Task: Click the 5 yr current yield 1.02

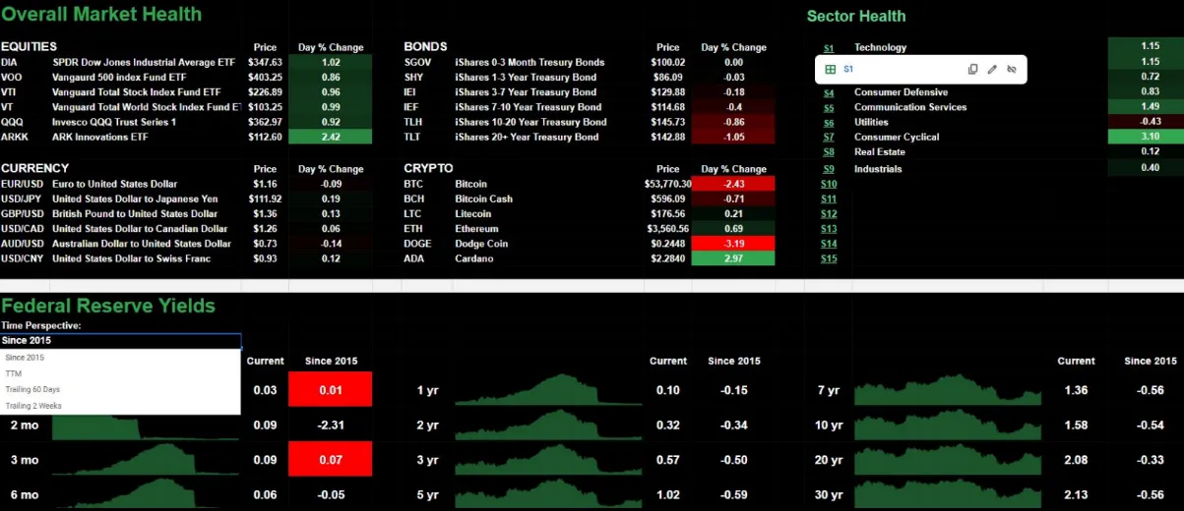Action: click(x=667, y=495)
